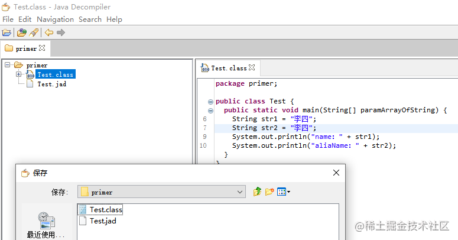This screenshot has height=240, width=458.
Task: Click line number 6 in the gutter
Action: tap(204, 119)
